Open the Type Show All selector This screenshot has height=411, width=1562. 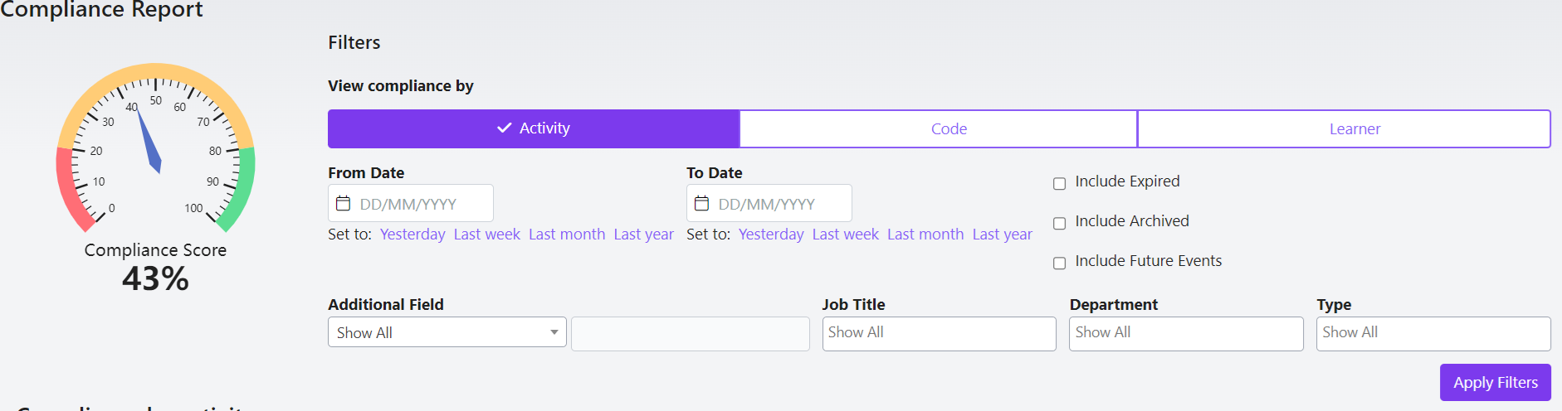(1433, 333)
